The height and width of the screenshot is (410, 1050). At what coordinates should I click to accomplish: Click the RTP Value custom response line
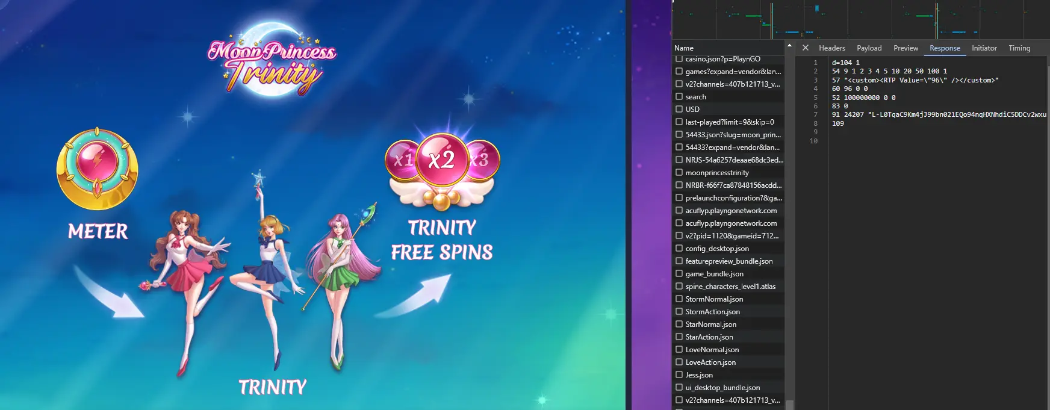pyautogui.click(x=915, y=80)
